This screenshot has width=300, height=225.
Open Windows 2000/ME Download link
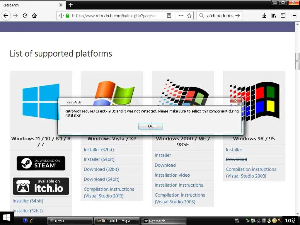(165, 165)
